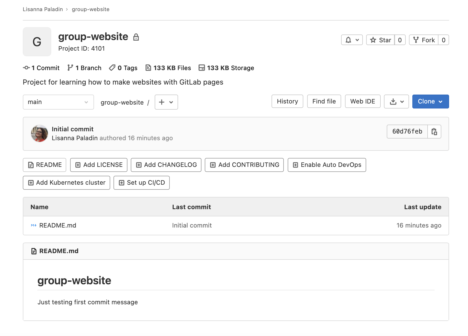Screen dimensions: 468x336
Task: Click the tags icon next to 0 Tags
Action: (112, 68)
